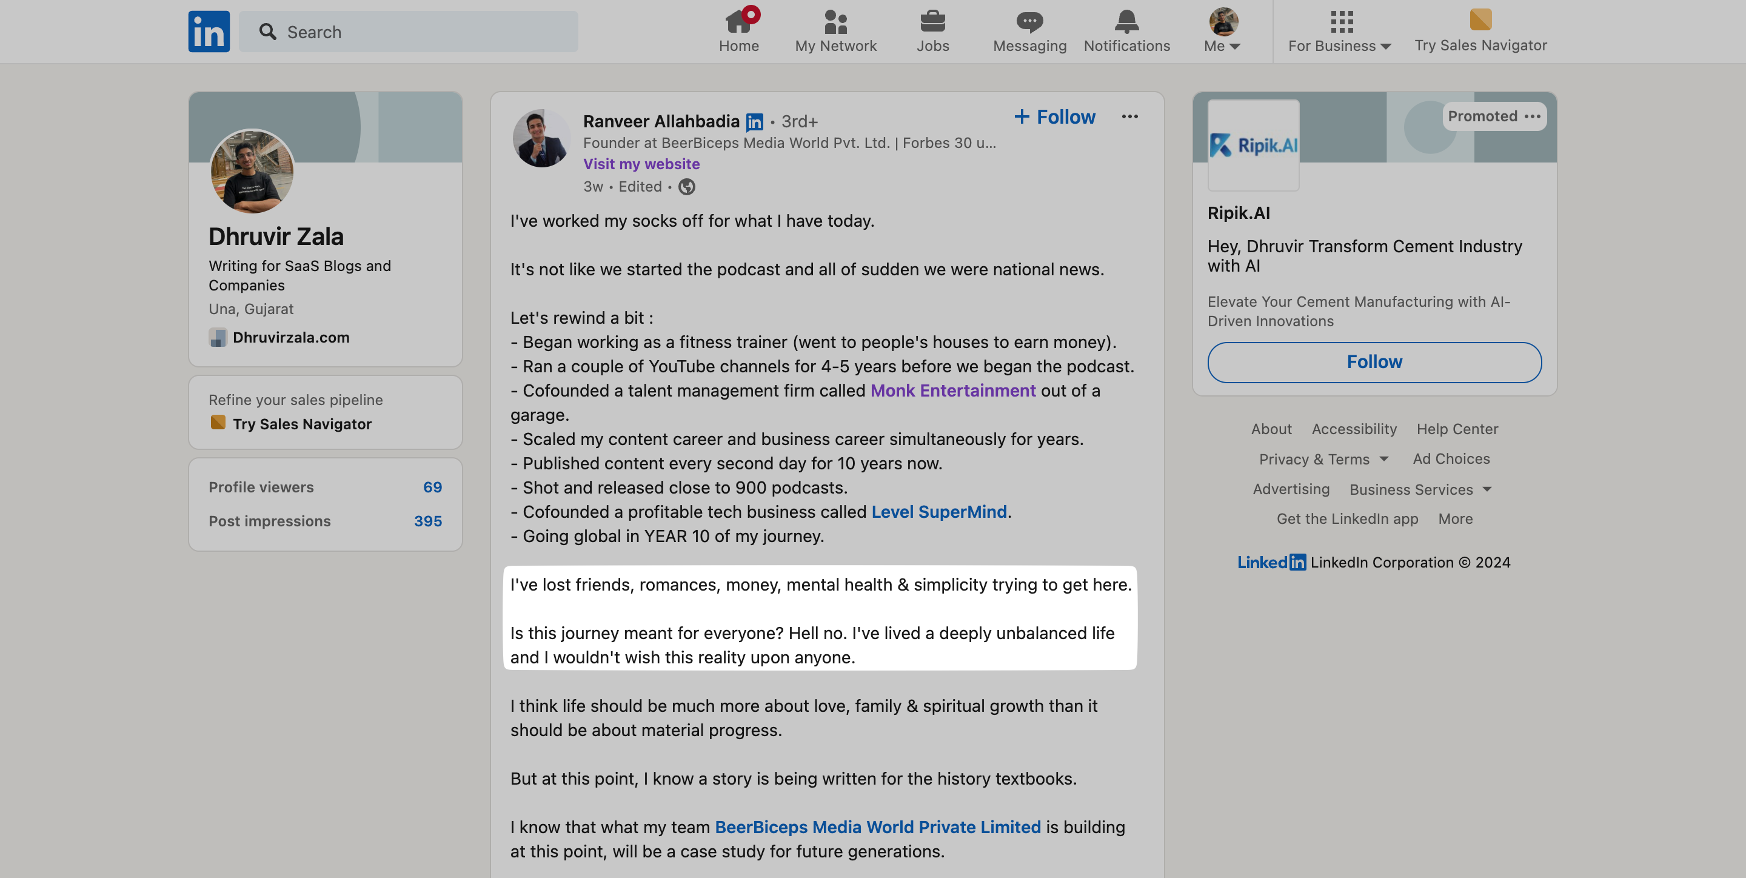Viewport: 1746px width, 878px height.
Task: Click the LinkedIn logo in the top bar
Action: [x=209, y=31]
